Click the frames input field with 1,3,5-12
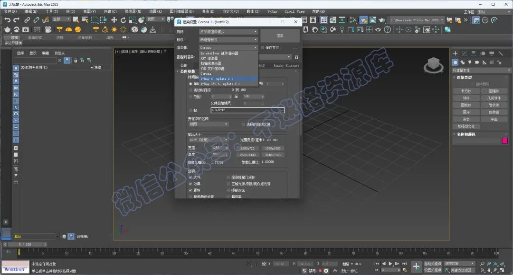The image size is (513, 275). coord(247,110)
